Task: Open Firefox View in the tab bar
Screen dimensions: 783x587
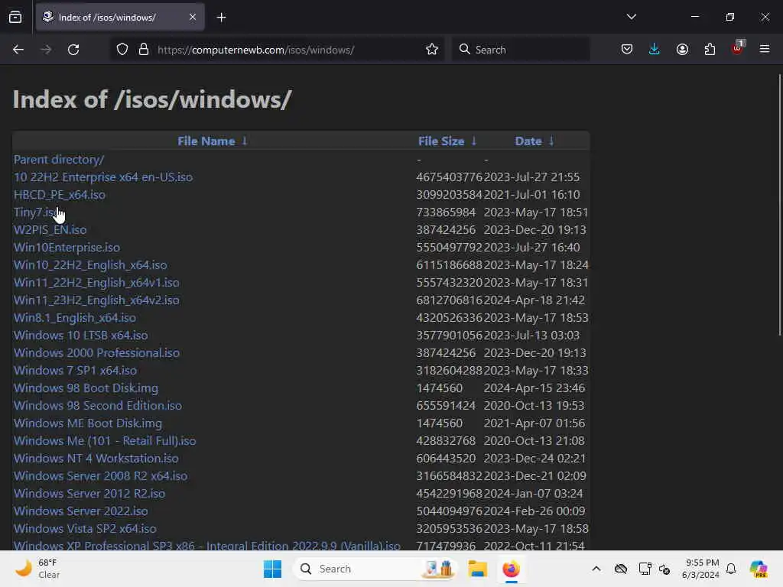Action: (15, 17)
